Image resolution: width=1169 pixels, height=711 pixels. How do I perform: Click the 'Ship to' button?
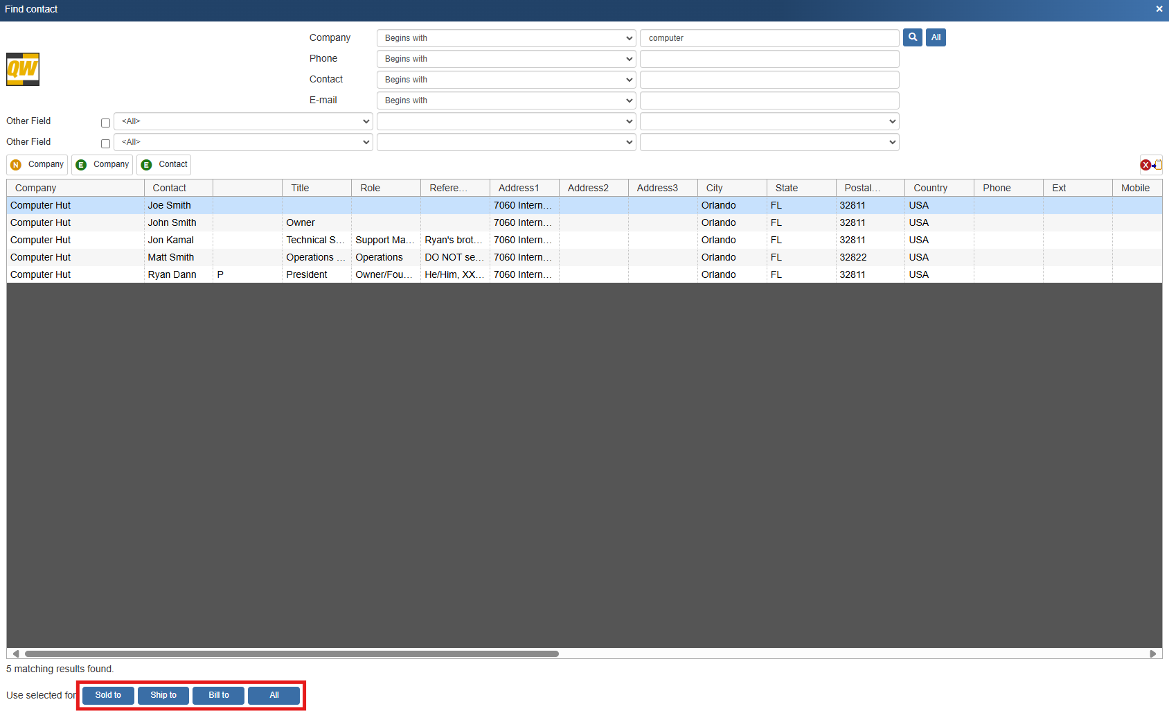point(163,695)
